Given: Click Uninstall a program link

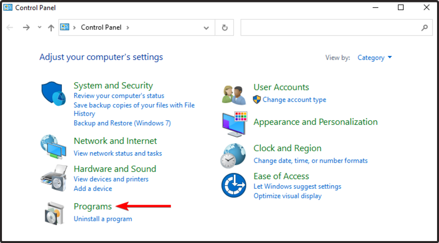Looking at the screenshot, I should point(103,219).
